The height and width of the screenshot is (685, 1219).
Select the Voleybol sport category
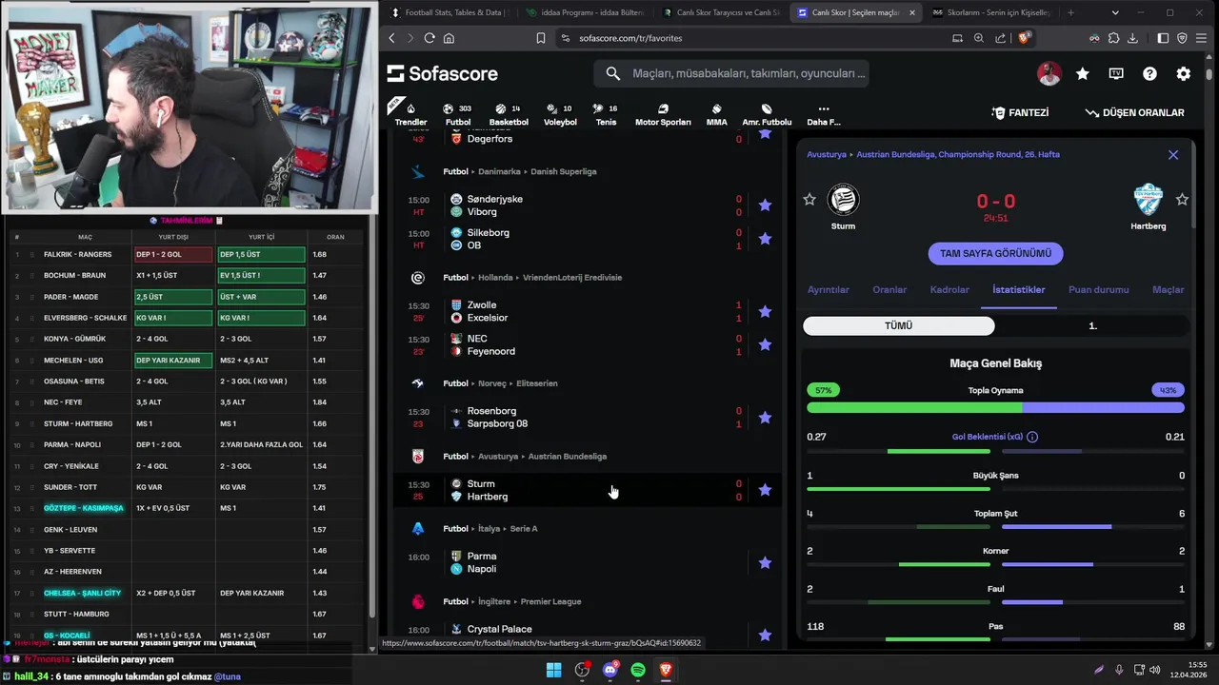(560, 114)
